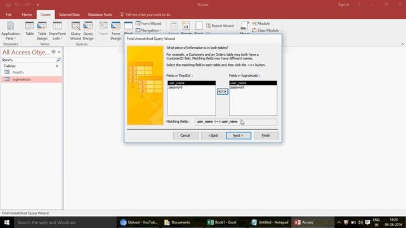Select user_name in logindetails fields list
The width and height of the screenshot is (406, 228).
click(253, 83)
